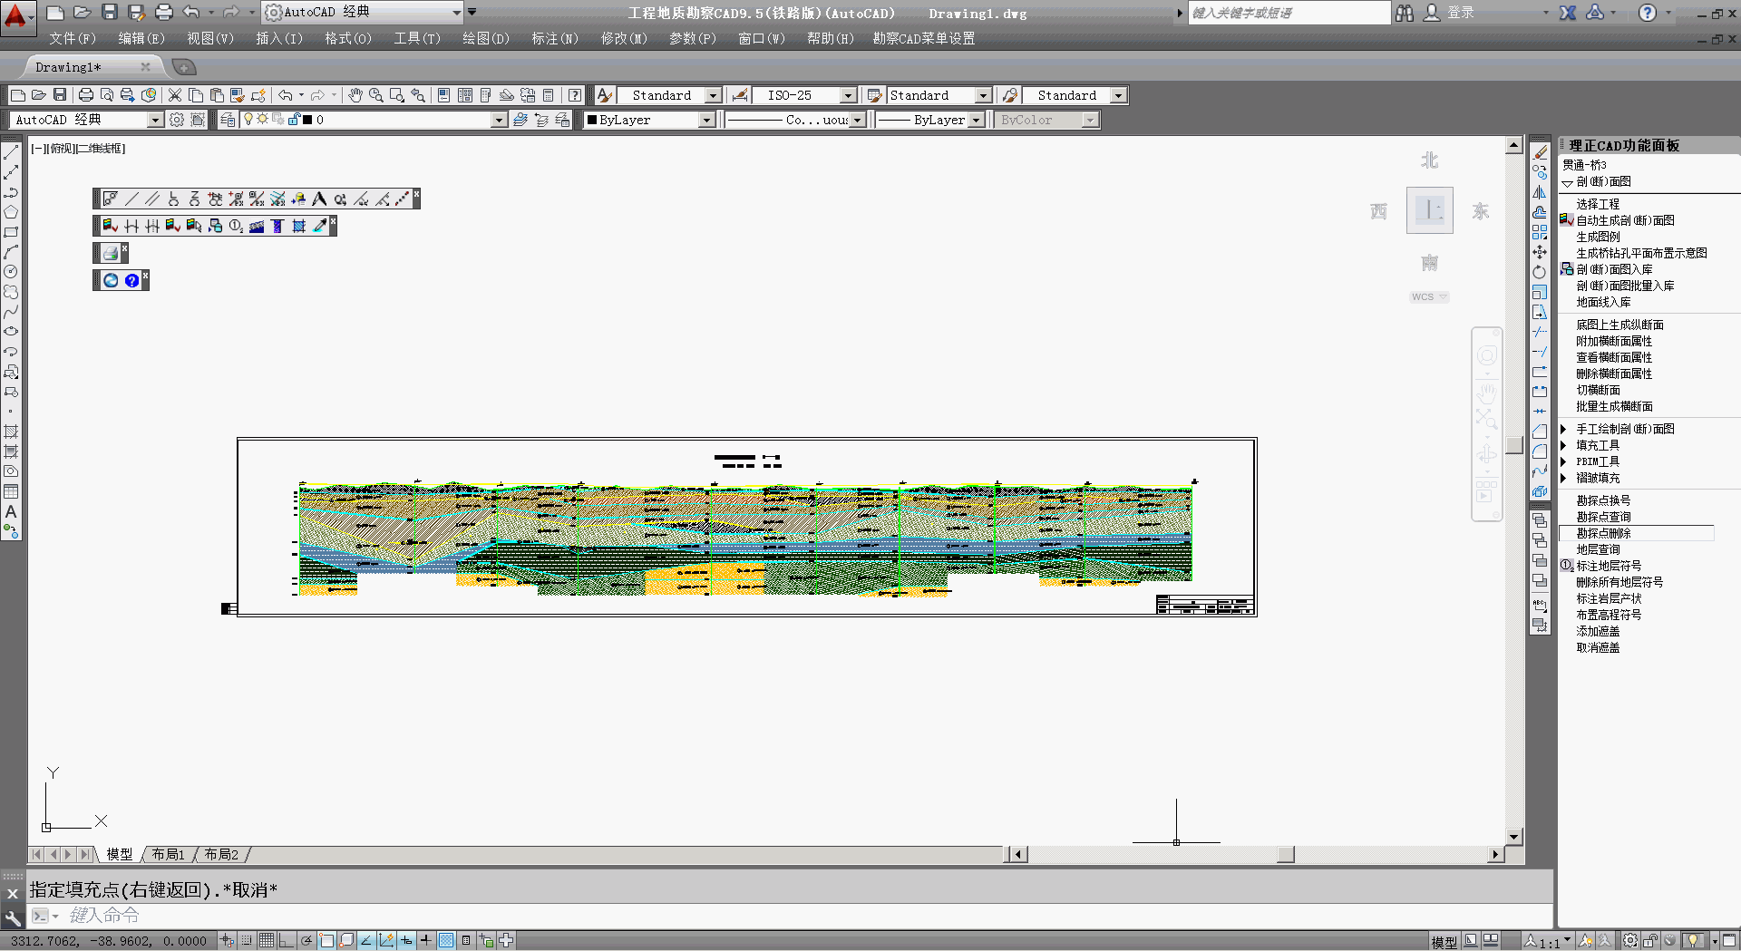Screen dimensions: 1741x951
Task: Click the Plot (print) icon in the toolbar
Action: click(x=86, y=95)
